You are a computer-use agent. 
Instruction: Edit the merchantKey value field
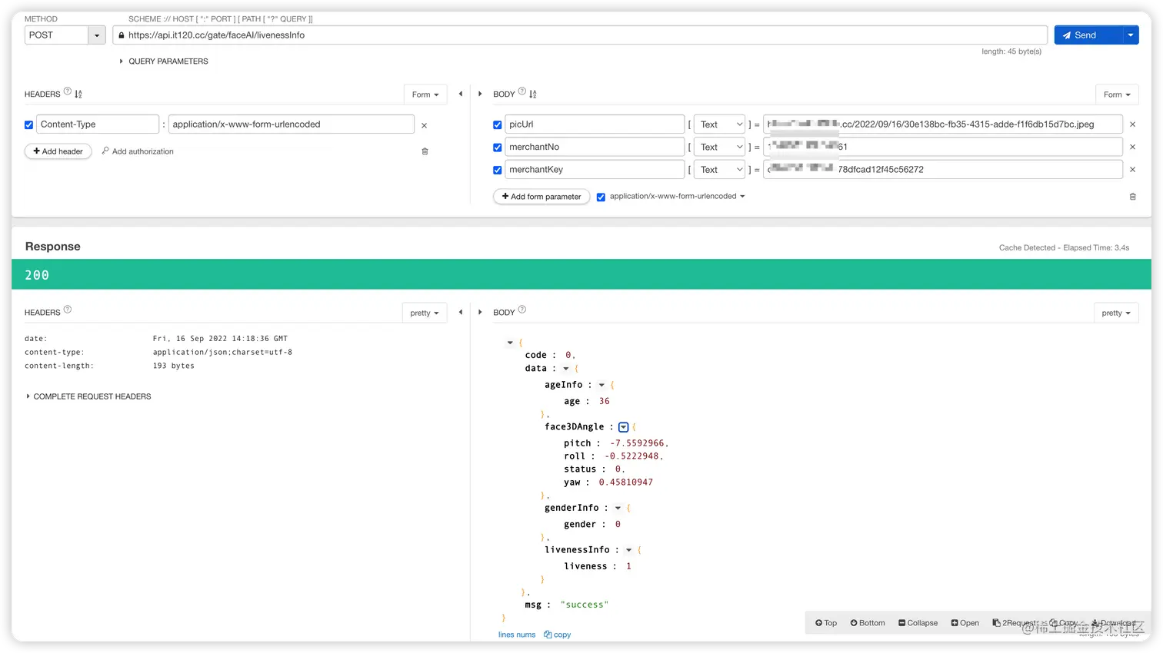pyautogui.click(x=943, y=170)
